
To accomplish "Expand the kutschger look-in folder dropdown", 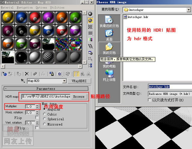I will click(x=189, y=10).
